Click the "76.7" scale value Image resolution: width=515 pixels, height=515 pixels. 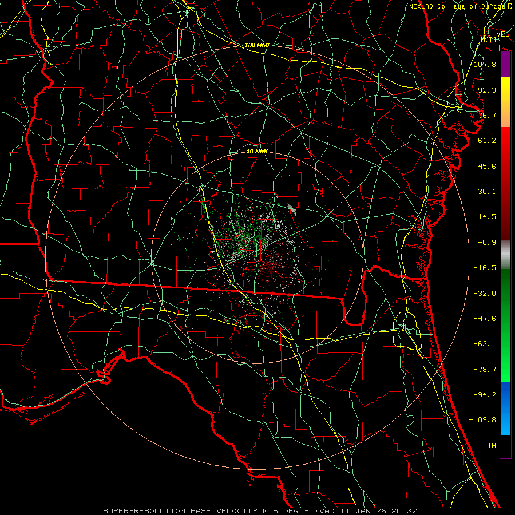(487, 115)
